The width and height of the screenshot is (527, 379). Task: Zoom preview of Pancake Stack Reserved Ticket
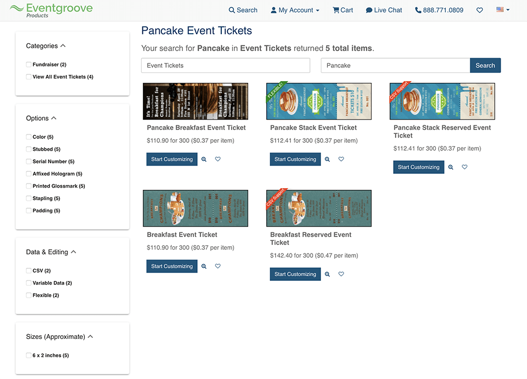click(451, 167)
